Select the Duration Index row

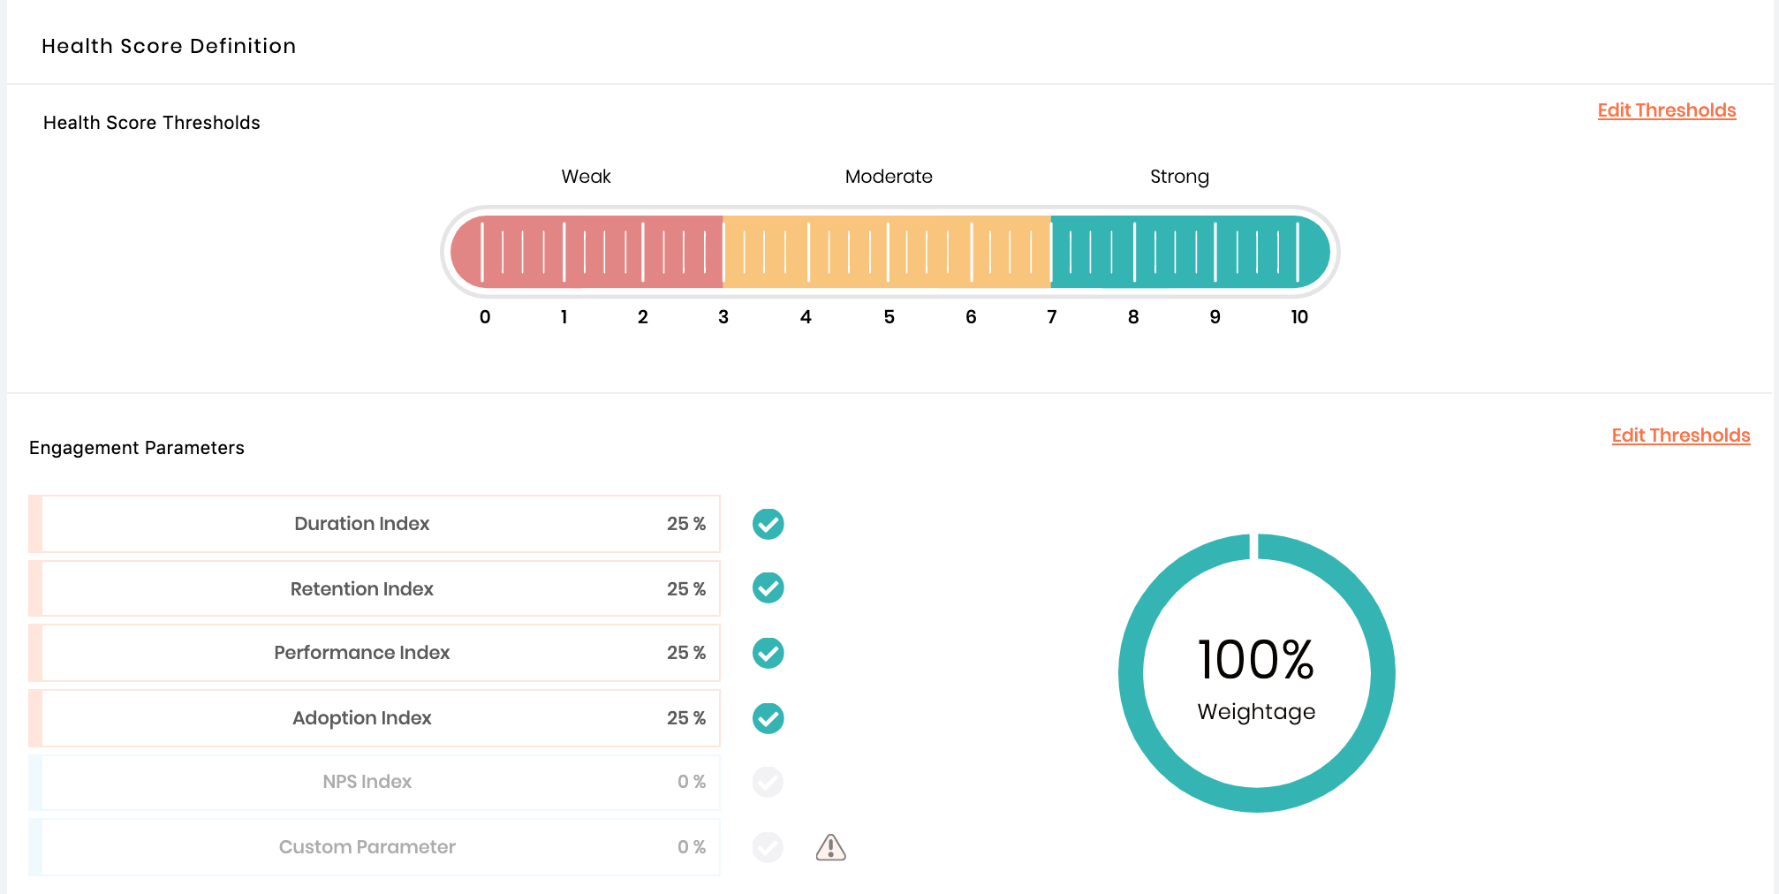[x=375, y=524]
